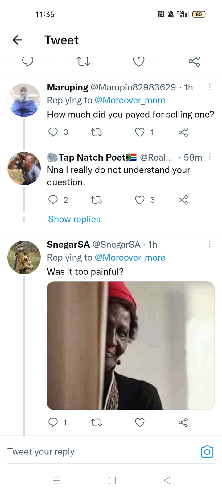Share SnegarSA's tweet
This screenshot has height=494, width=222.
click(183, 422)
